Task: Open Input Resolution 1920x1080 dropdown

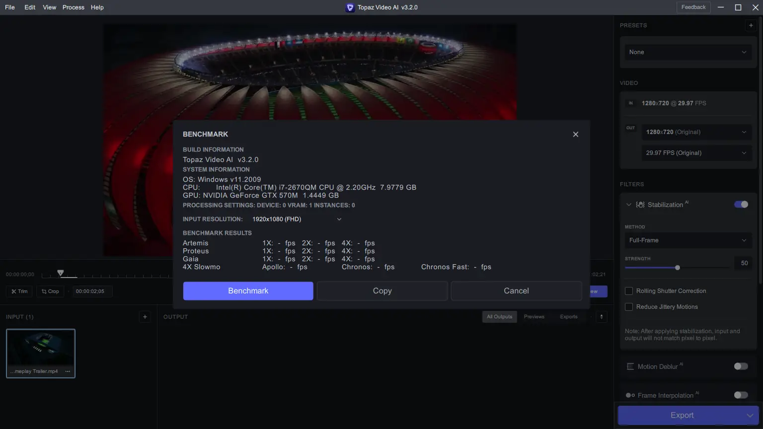Action: point(297,219)
